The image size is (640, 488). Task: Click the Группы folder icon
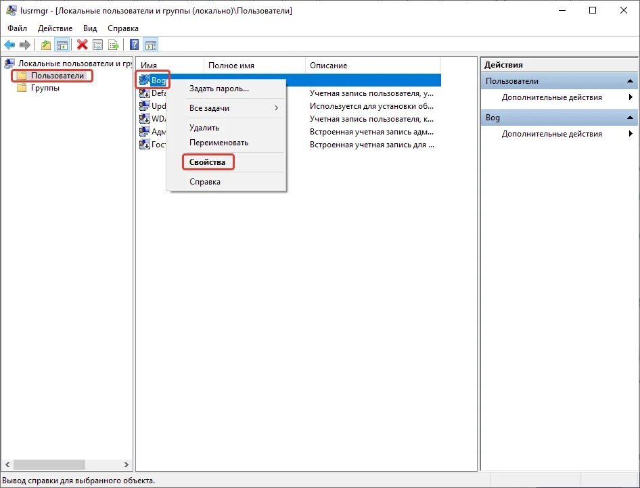(x=22, y=88)
